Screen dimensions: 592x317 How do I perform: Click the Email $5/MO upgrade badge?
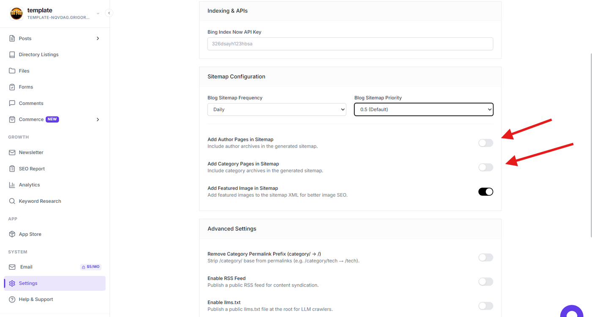tap(90, 267)
